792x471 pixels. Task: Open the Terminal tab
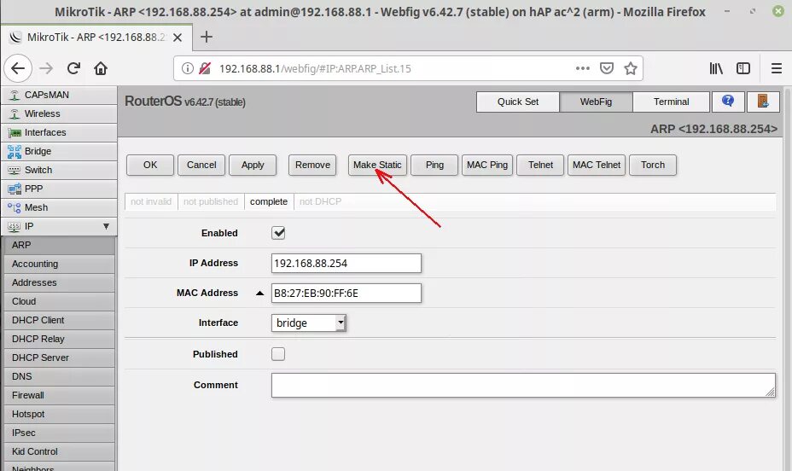(x=672, y=102)
